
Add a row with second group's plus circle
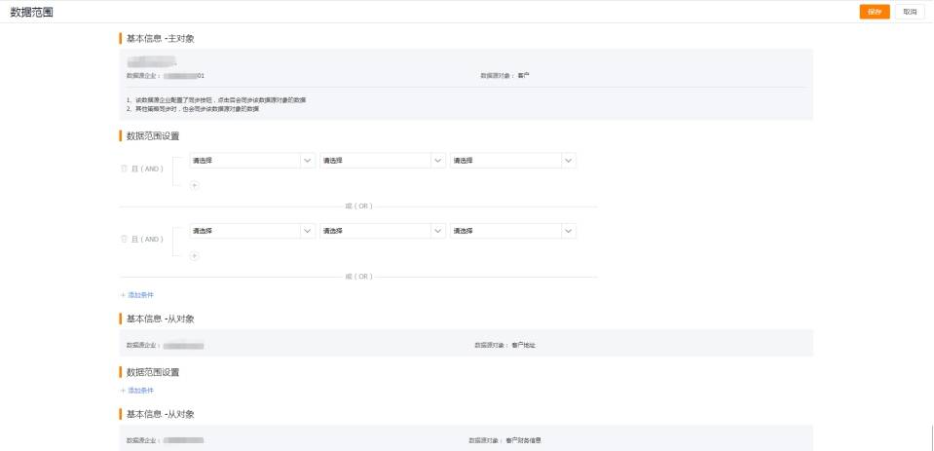click(194, 255)
